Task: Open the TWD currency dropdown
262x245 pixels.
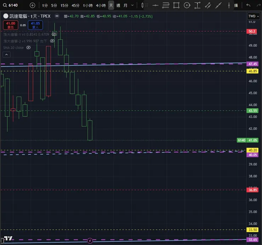Action: coord(253,16)
